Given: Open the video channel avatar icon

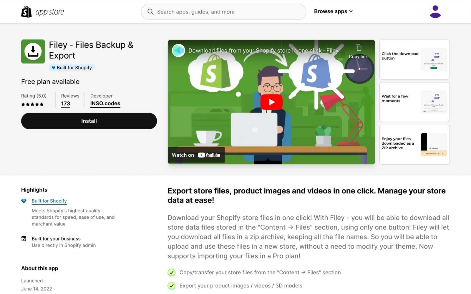Looking at the screenshot, I should [178, 51].
